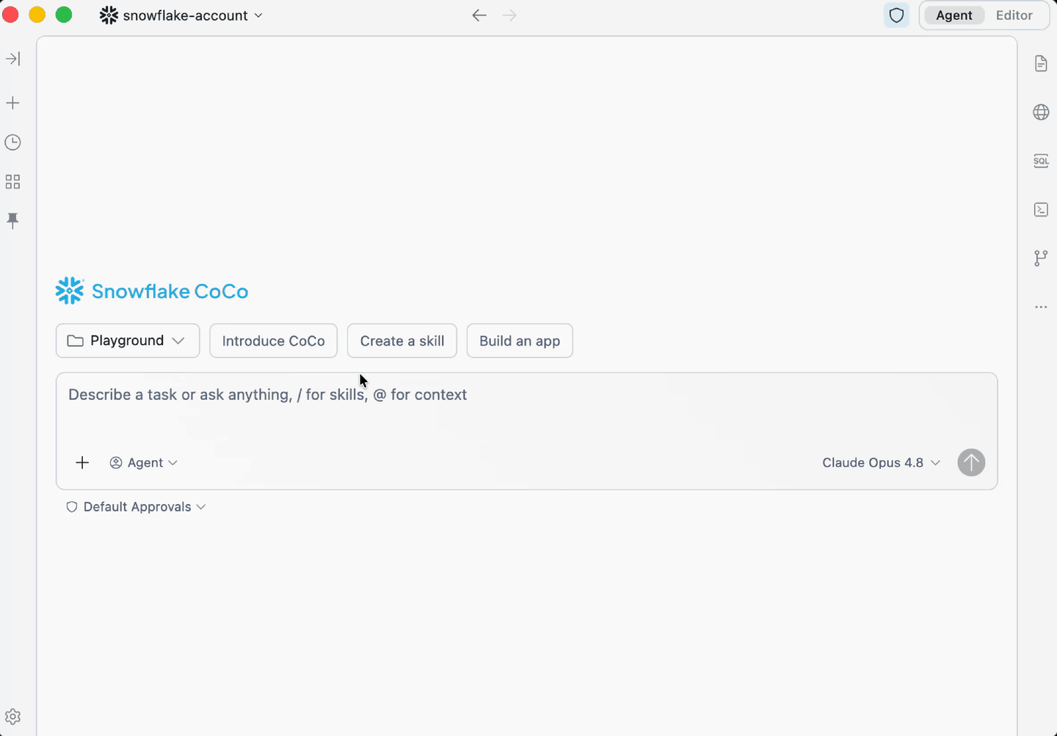Open the grid apps icon in sidebar

click(x=12, y=182)
